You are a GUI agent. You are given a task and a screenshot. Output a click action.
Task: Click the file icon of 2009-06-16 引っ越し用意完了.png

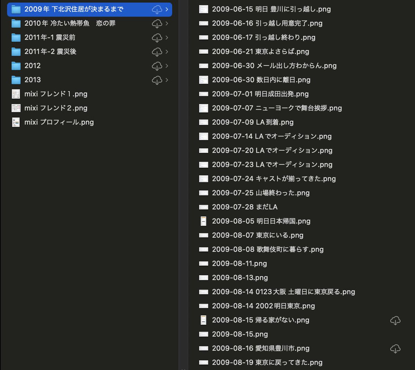[204, 24]
